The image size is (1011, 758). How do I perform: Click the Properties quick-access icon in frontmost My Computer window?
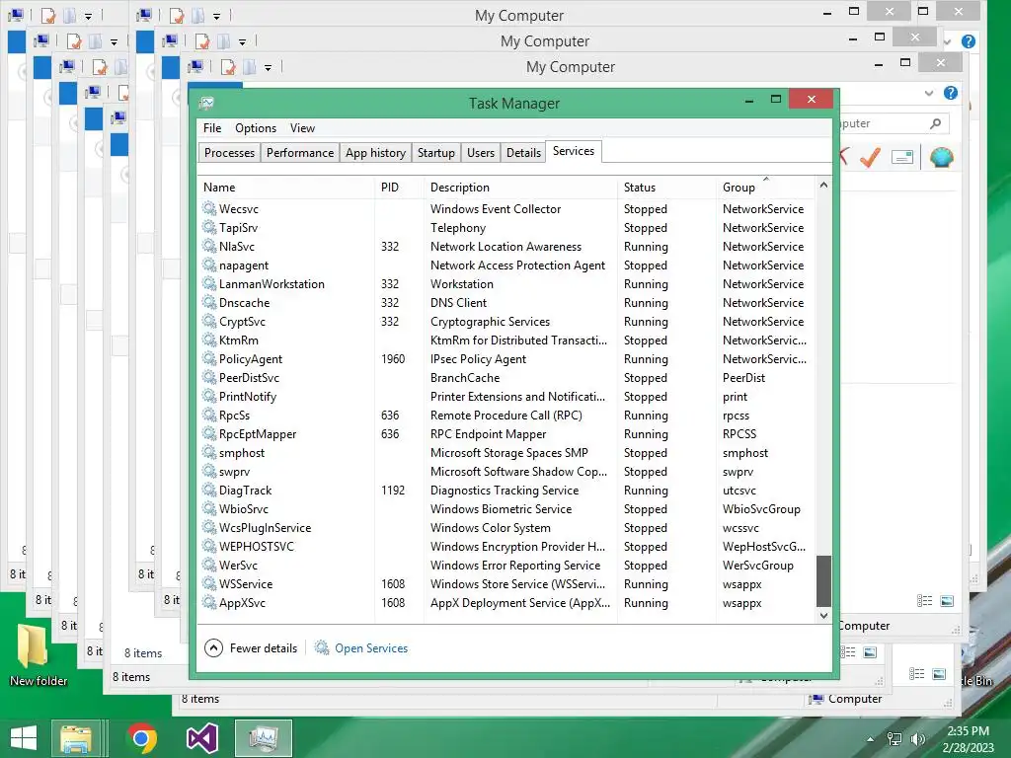click(x=228, y=66)
